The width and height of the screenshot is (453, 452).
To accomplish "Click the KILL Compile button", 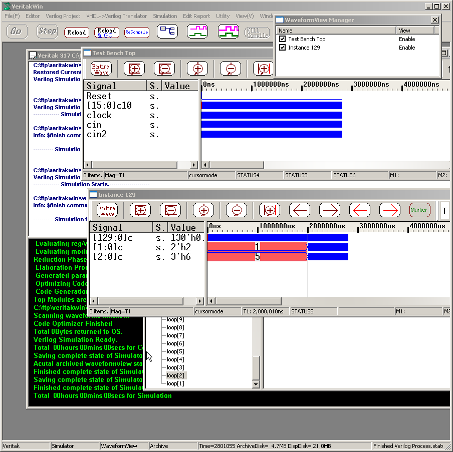I will click(x=258, y=33).
